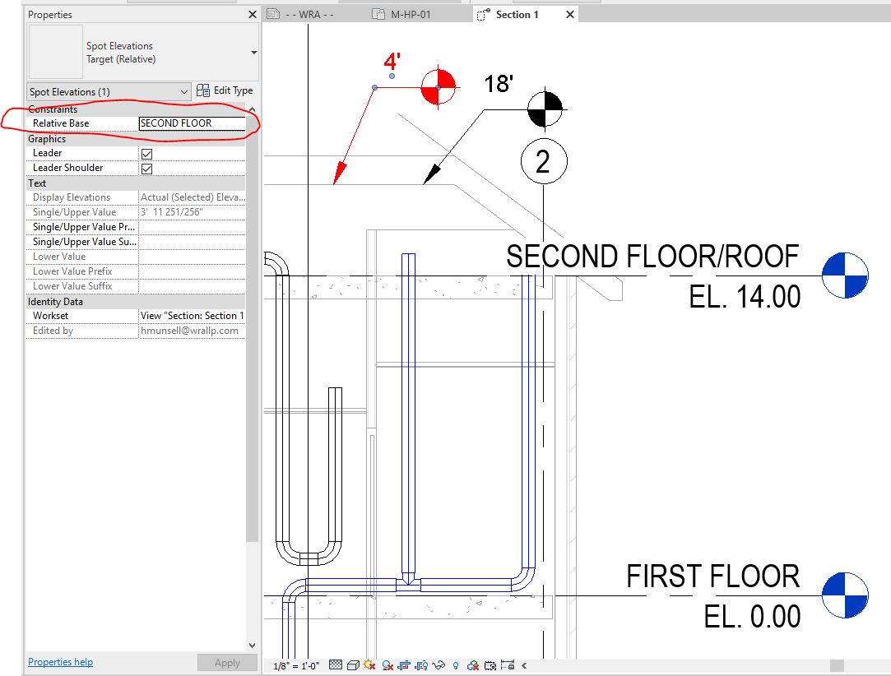
Task: Turn on Shadows for the view
Action: pyautogui.click(x=387, y=664)
